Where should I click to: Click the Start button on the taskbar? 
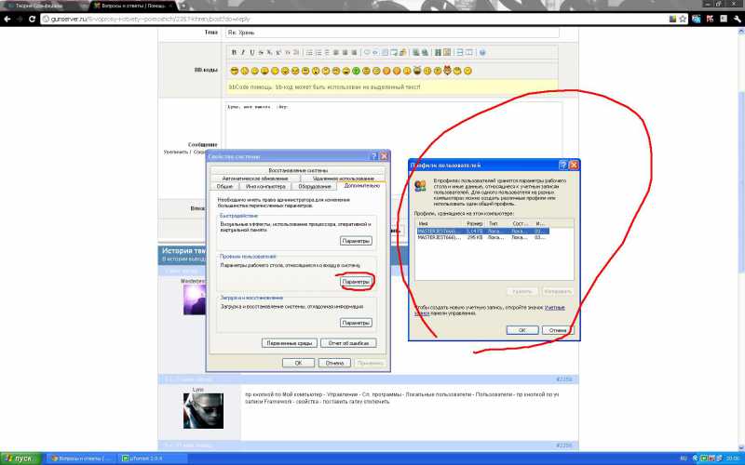click(x=20, y=458)
